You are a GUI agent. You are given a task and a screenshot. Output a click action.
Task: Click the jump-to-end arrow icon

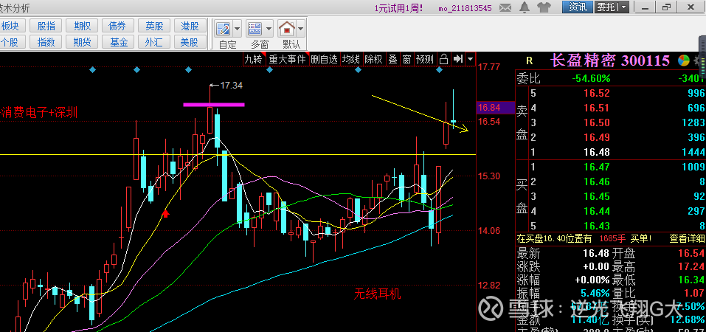458,59
